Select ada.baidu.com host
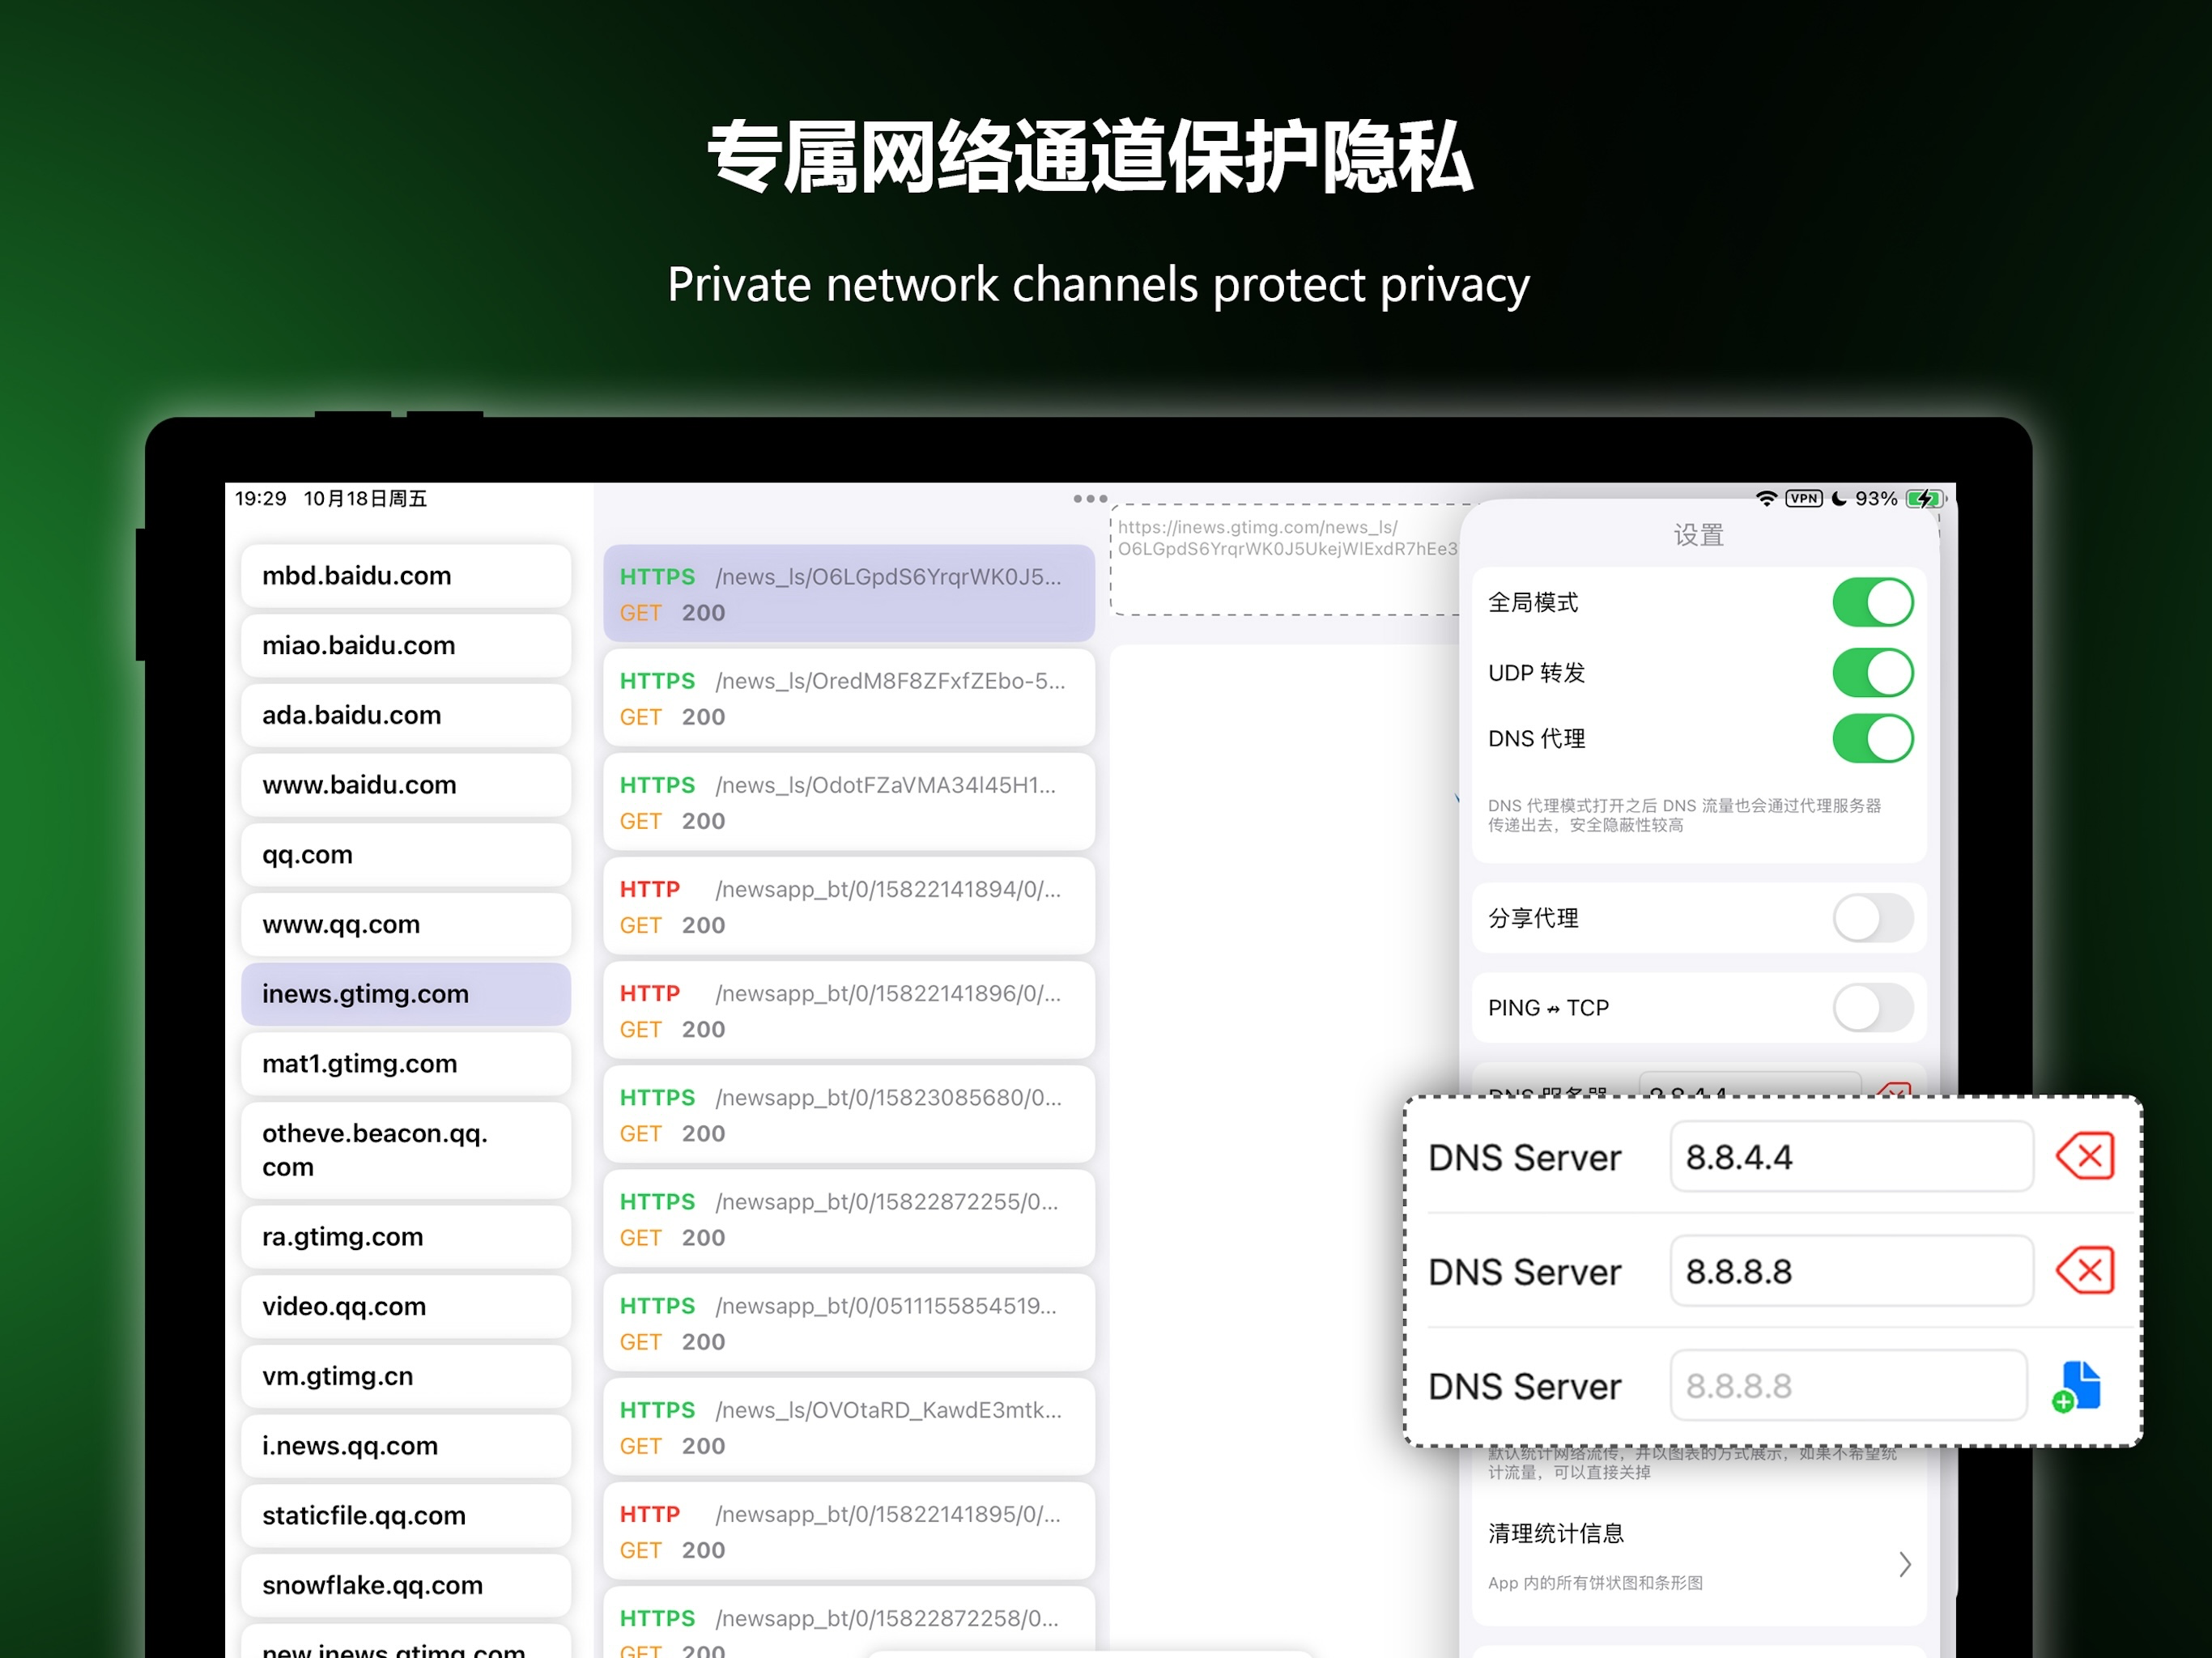The height and width of the screenshot is (1658, 2212). pos(406,715)
